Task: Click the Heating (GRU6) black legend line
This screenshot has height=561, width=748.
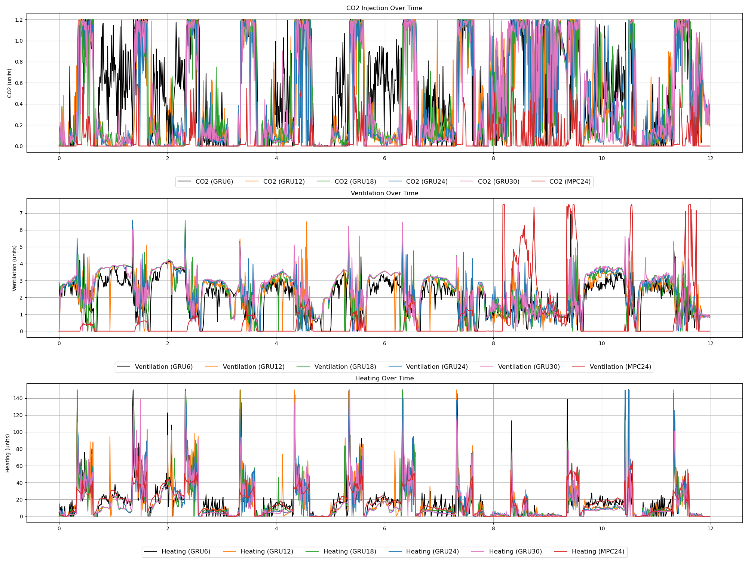Action: [x=150, y=552]
